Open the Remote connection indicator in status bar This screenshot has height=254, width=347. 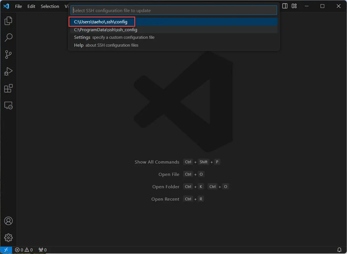(6, 250)
